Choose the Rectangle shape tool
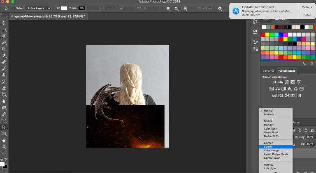Image resolution: width=316 pixels, height=173 pixels. [x=4, y=134]
